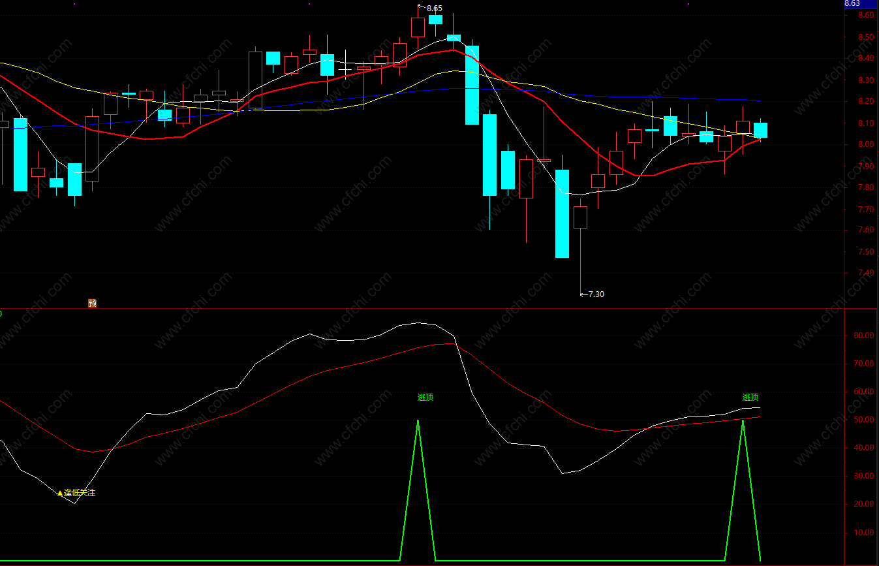This screenshot has height=566, width=879.
Task: Click 8.10 on the price axis
Action: (867, 123)
